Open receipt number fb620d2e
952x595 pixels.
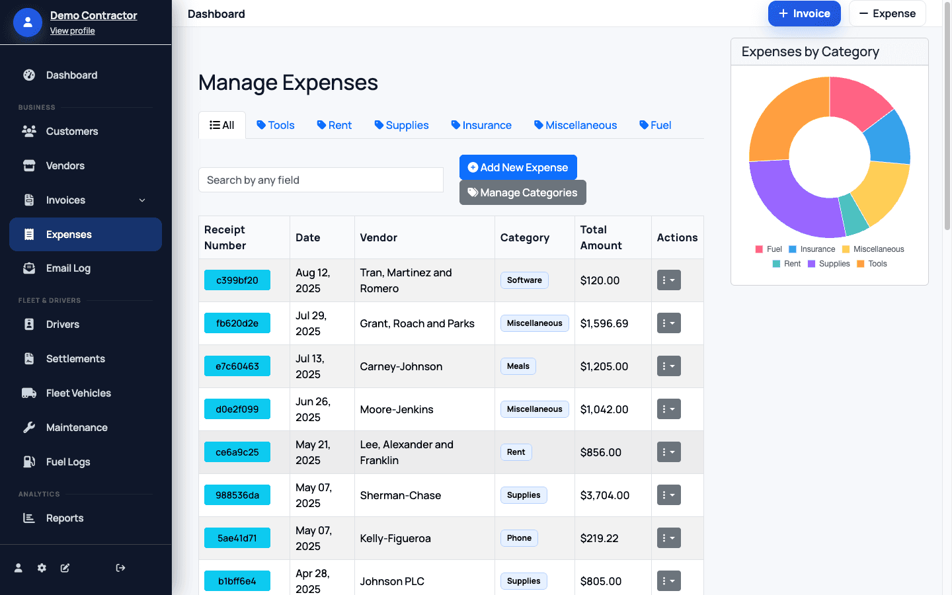pyautogui.click(x=237, y=323)
